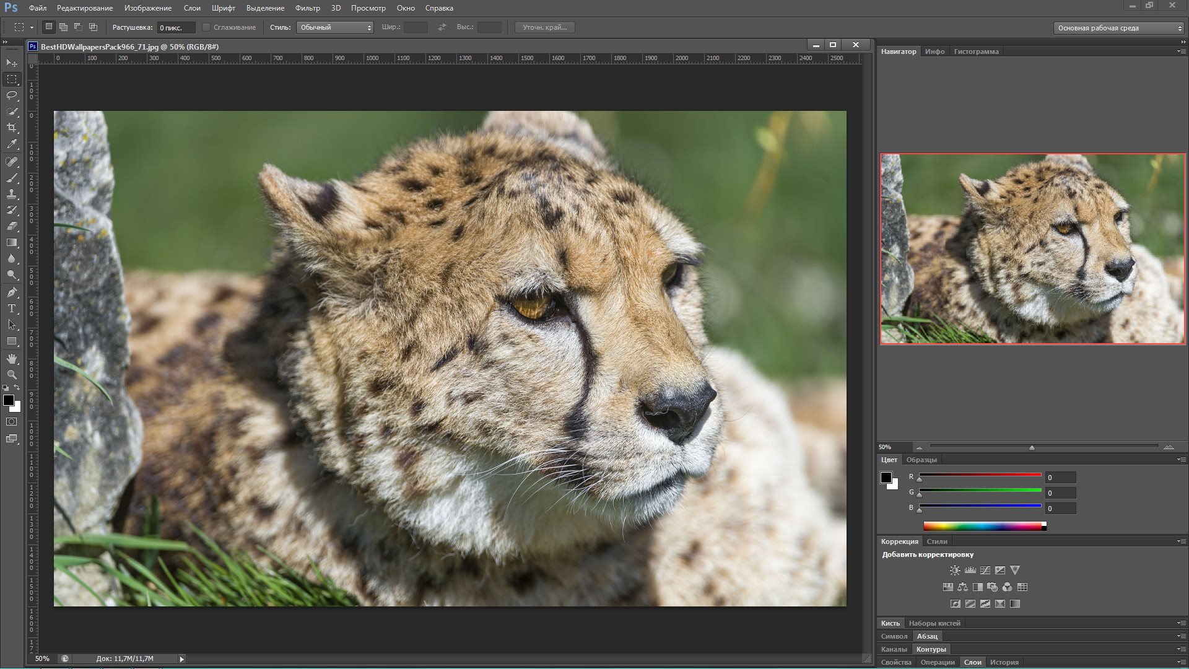Image resolution: width=1189 pixels, height=669 pixels.
Task: Click the Добавить корректировку button
Action: [x=928, y=554]
